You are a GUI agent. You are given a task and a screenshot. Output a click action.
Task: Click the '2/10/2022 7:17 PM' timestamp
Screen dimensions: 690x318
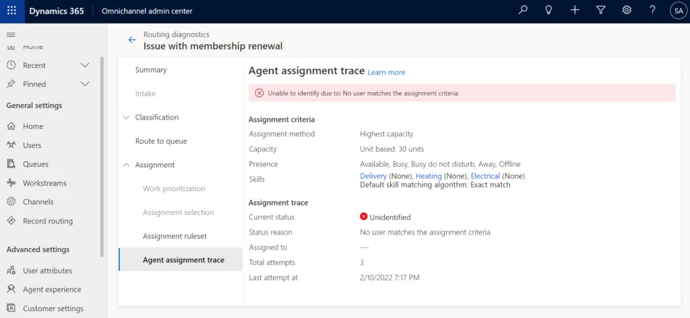[x=389, y=278]
